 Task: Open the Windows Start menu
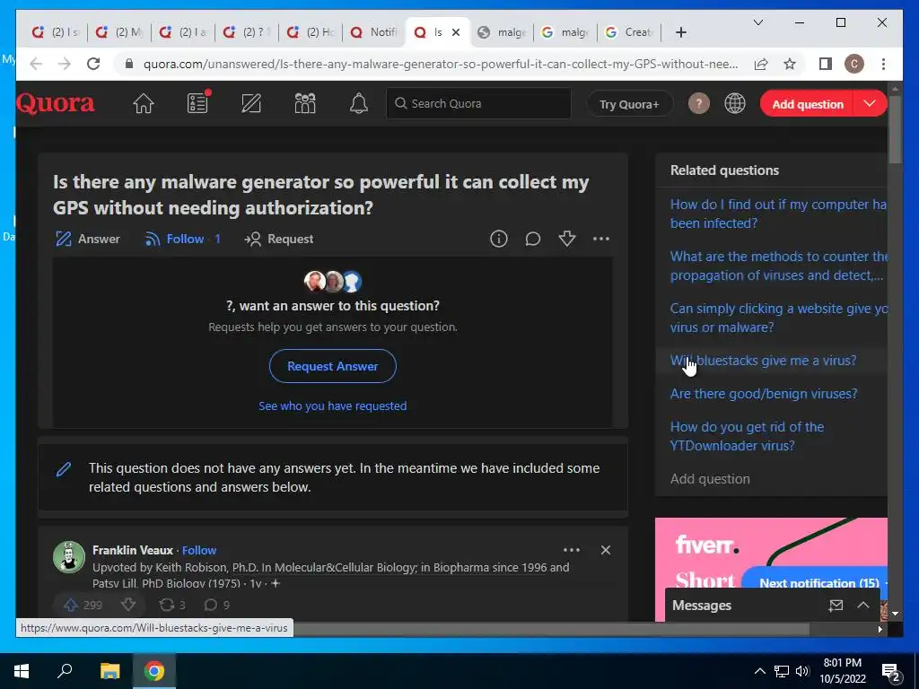coord(22,671)
